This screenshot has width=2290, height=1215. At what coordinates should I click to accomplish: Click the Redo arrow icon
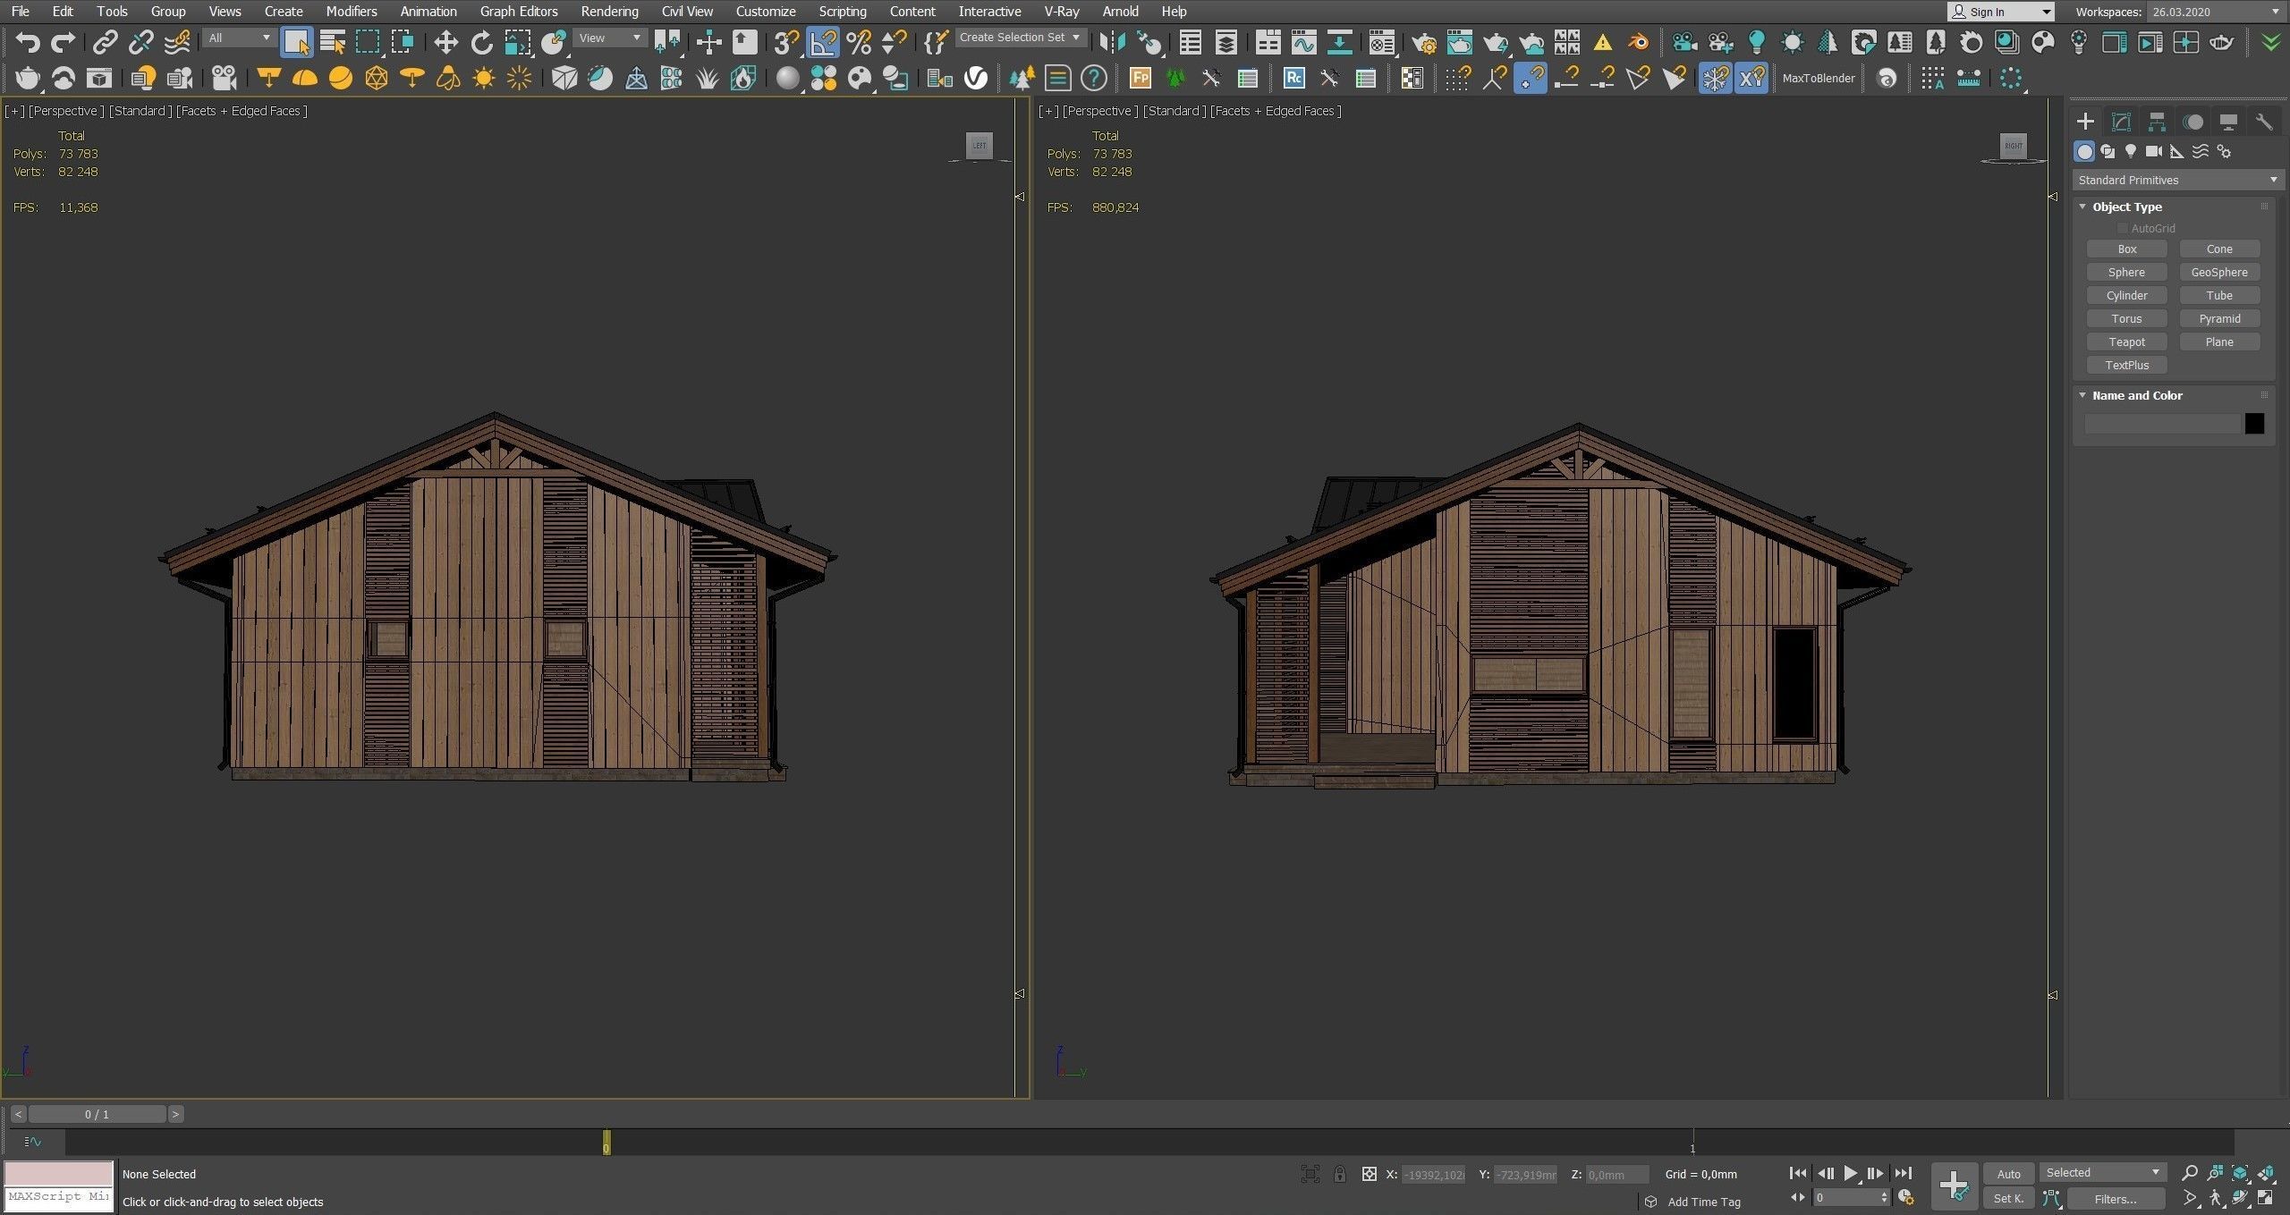[63, 42]
